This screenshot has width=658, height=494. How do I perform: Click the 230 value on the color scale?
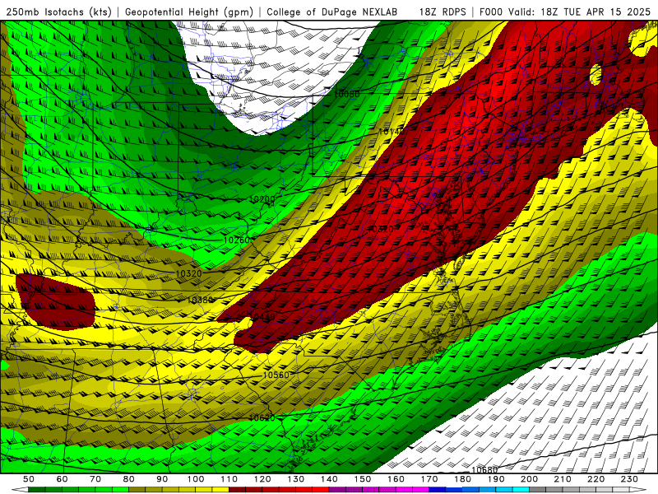(x=629, y=479)
